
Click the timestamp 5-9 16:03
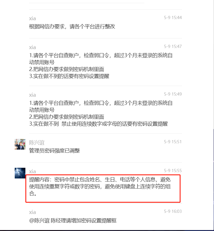(x=173, y=211)
